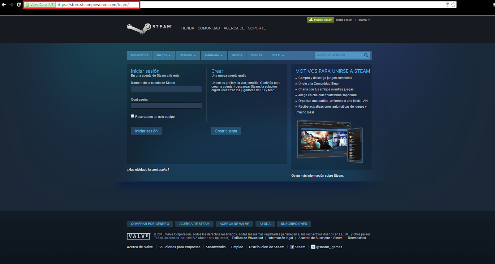Click the Steam account name field

(166, 89)
